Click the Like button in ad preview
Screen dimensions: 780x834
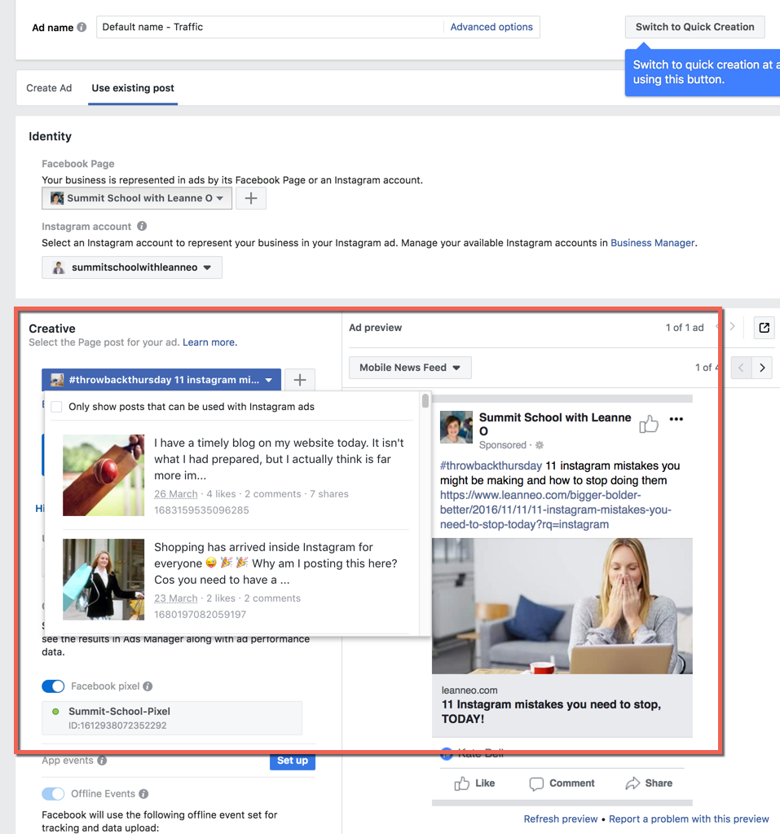[474, 783]
